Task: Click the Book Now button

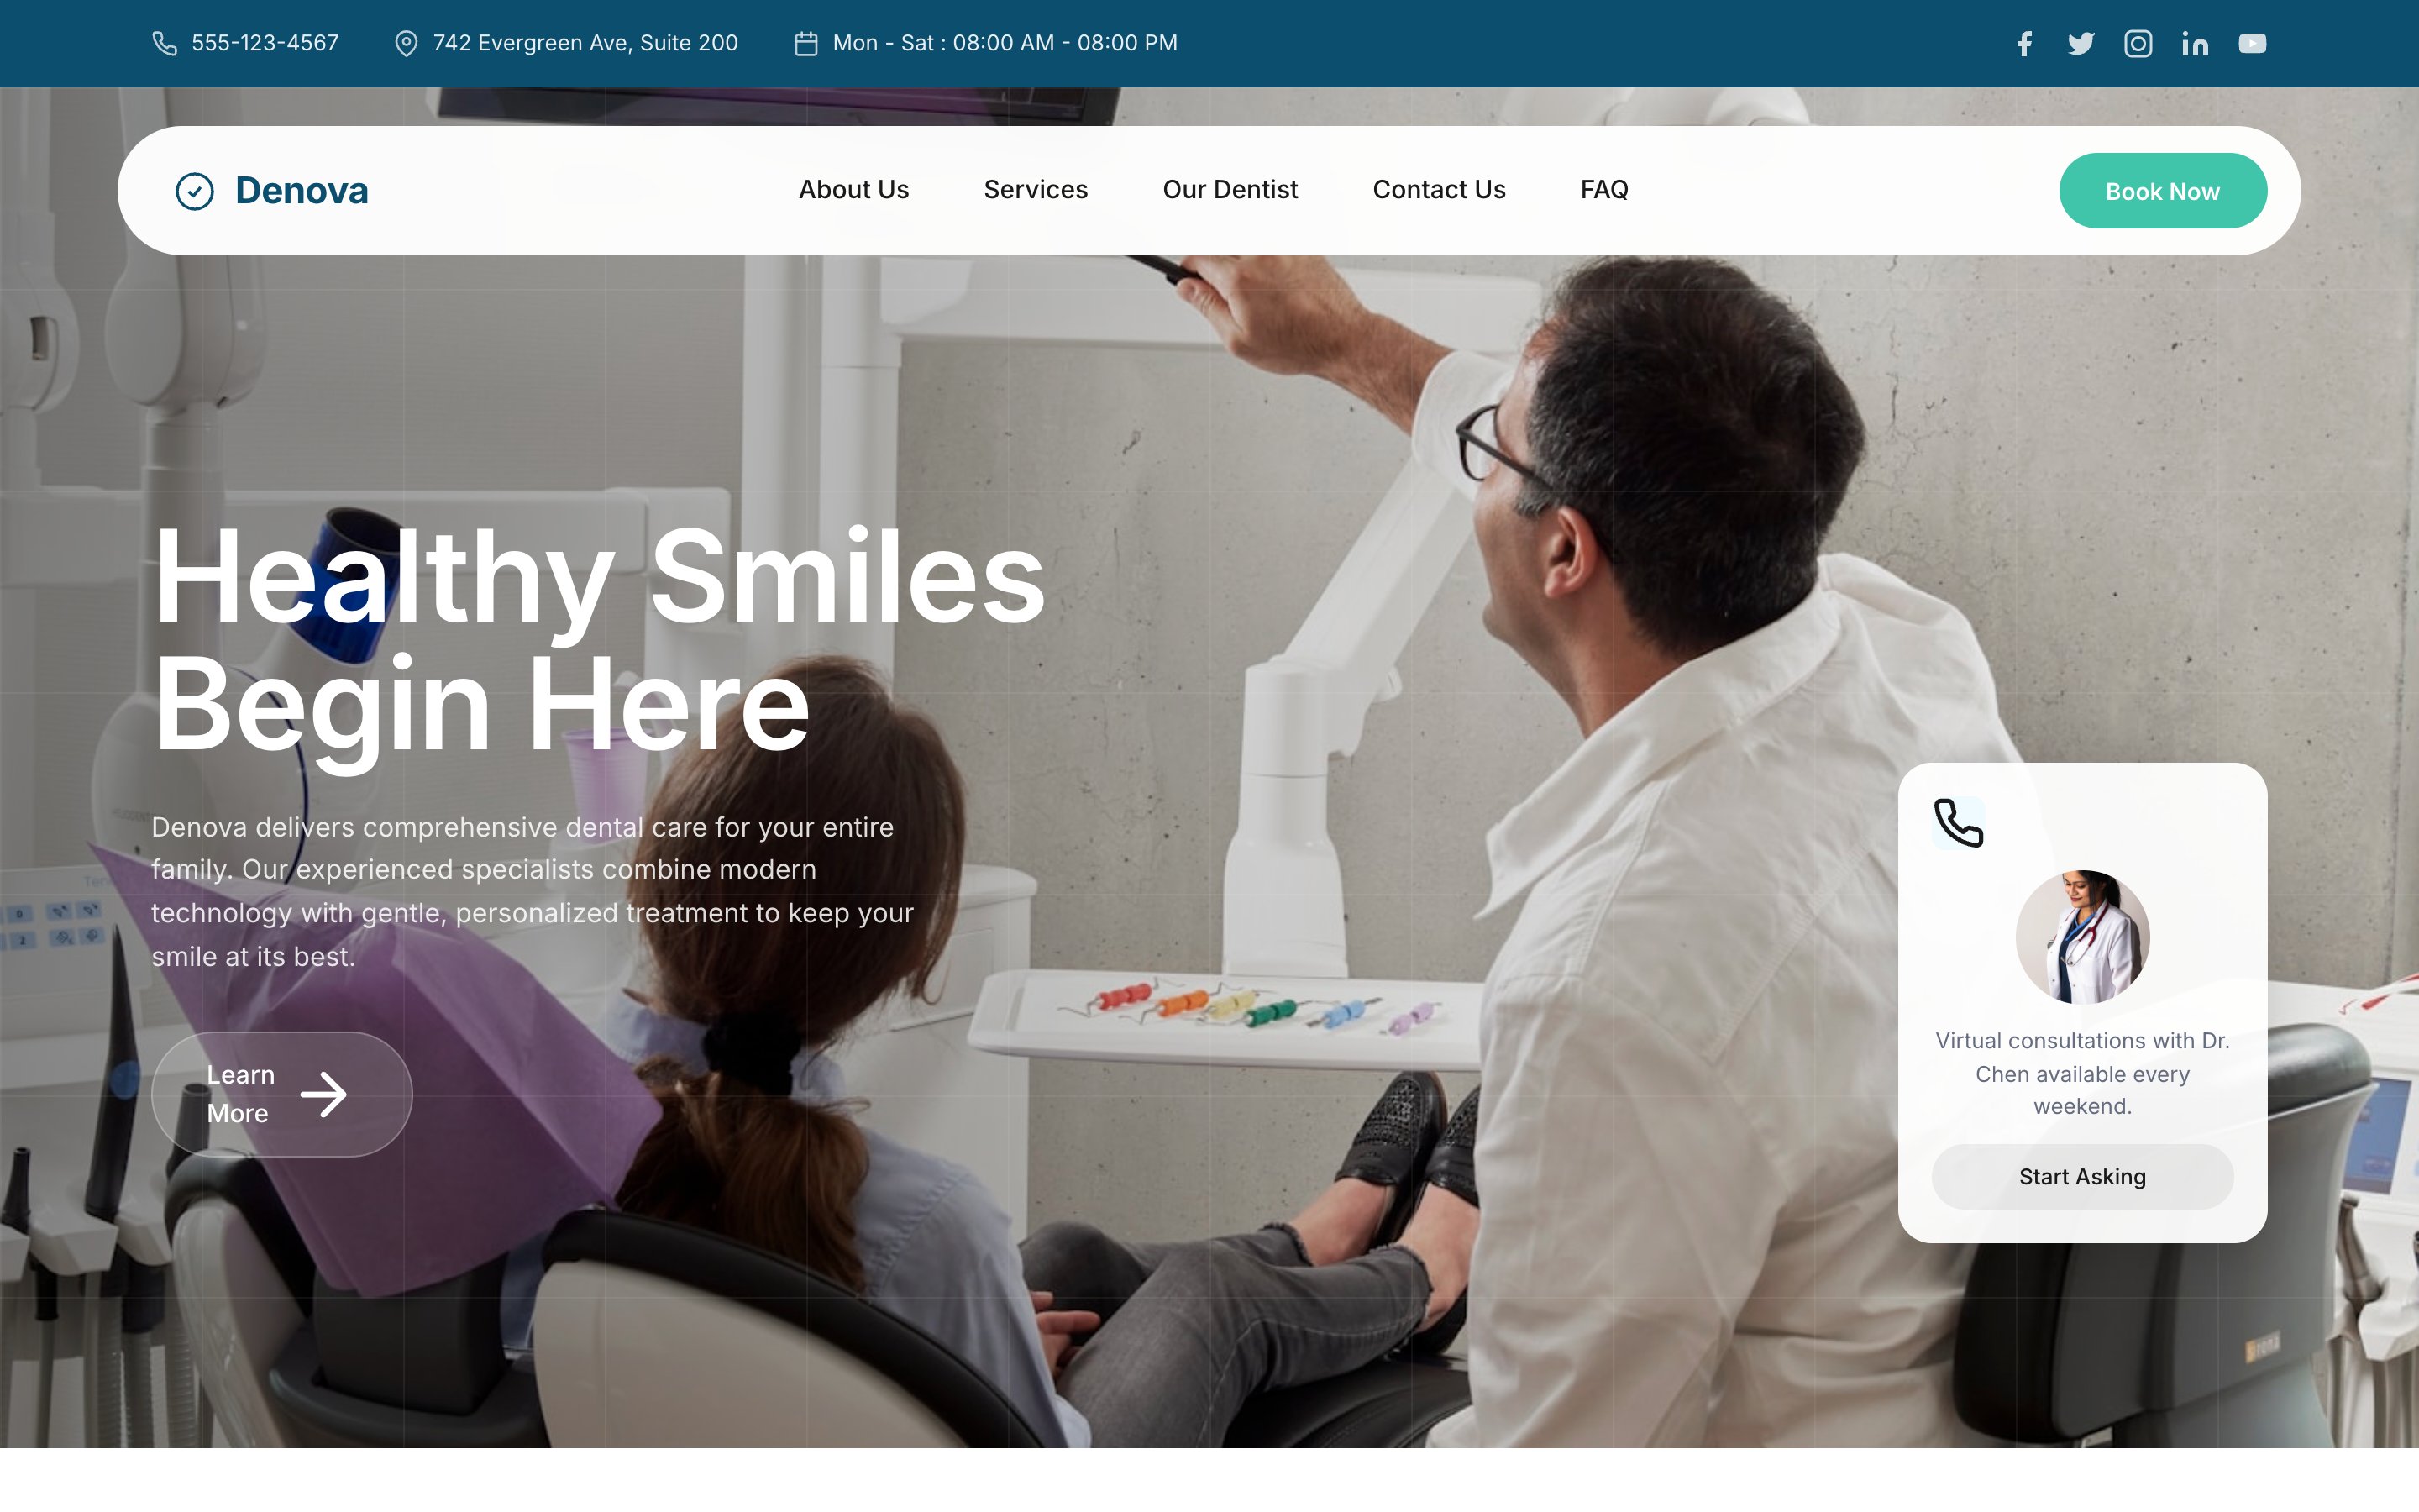Action: pyautogui.click(x=2163, y=191)
